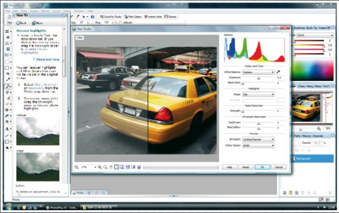Click the Windows Start orb
The height and width of the screenshot is (213, 339).
[x=8, y=208]
